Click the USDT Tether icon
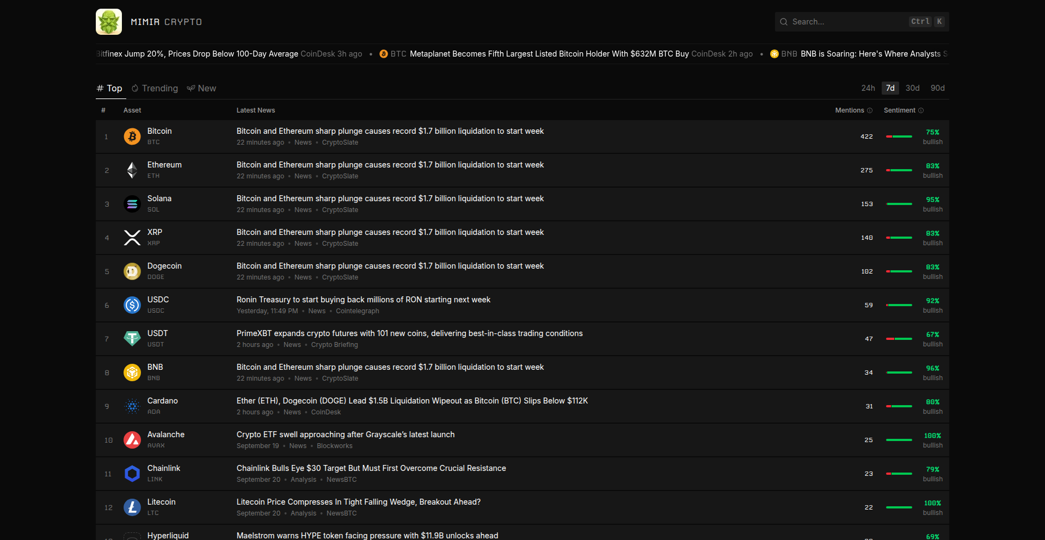Viewport: 1045px width, 540px height. (132, 339)
